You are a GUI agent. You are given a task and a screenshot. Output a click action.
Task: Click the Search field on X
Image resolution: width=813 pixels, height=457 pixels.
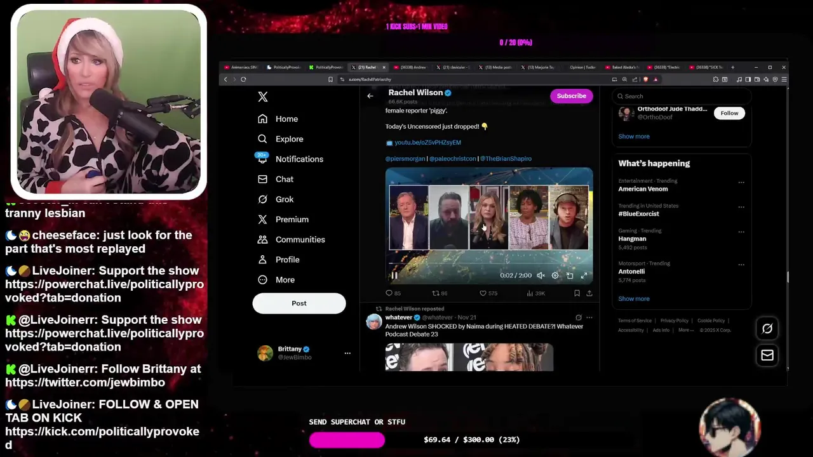coord(682,96)
